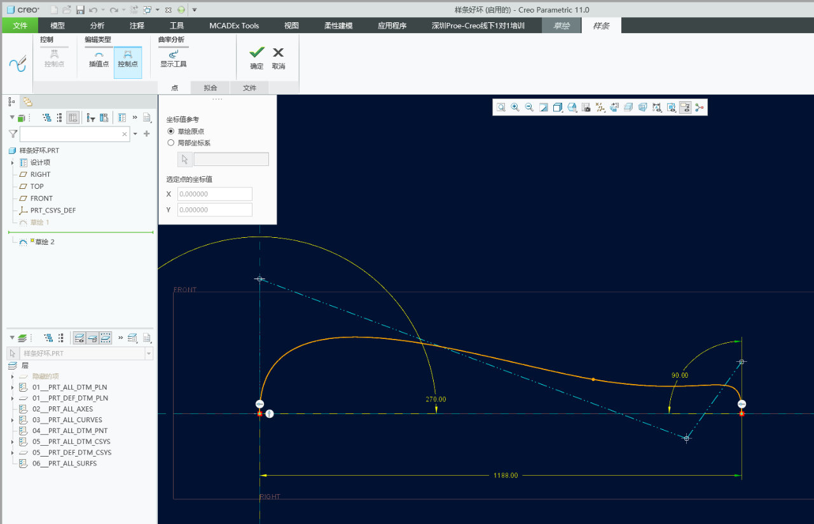
Task: Click the 取消 cancel button
Action: (x=279, y=57)
